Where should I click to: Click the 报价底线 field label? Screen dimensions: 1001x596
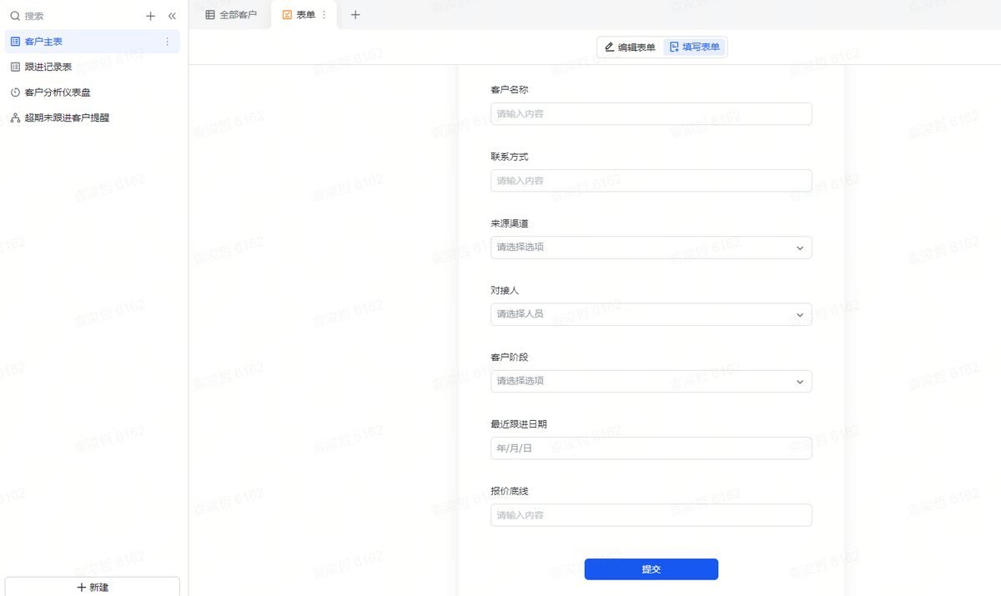[x=509, y=491]
